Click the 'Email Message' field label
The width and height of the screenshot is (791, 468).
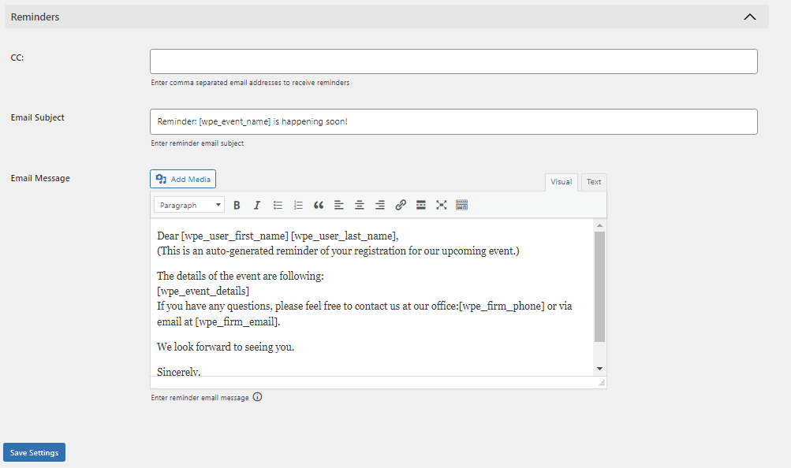click(x=40, y=178)
